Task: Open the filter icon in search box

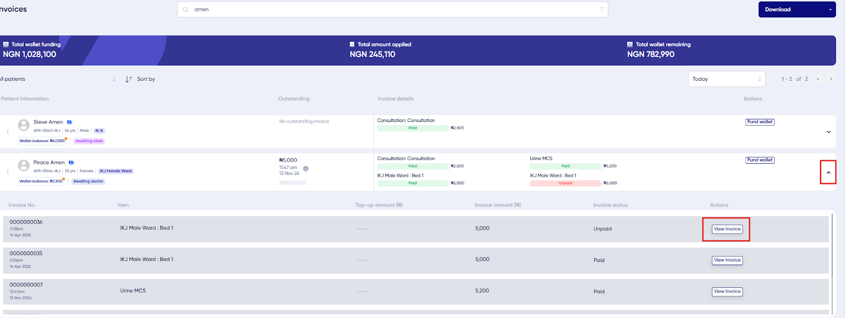Action: click(602, 10)
